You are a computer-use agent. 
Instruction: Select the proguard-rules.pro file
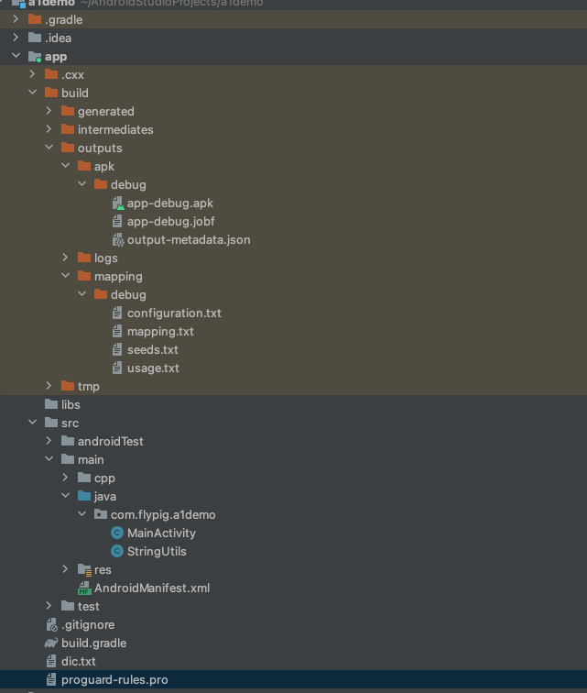point(114,680)
